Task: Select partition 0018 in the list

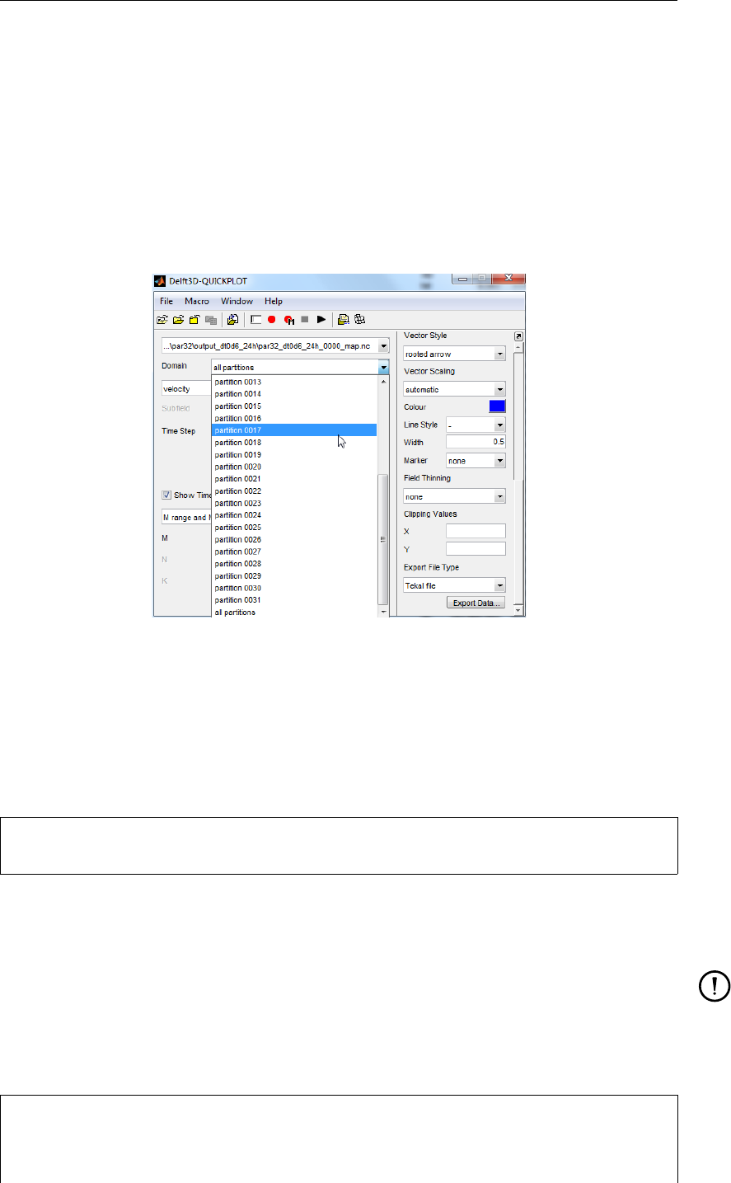Action: tap(294, 443)
